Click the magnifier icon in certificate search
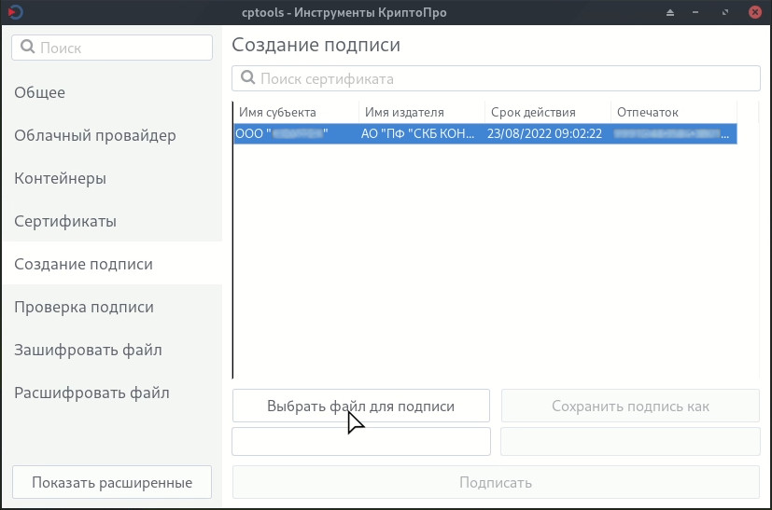The image size is (772, 510). tap(247, 77)
